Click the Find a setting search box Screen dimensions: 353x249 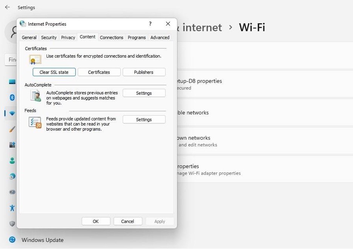tap(11, 59)
